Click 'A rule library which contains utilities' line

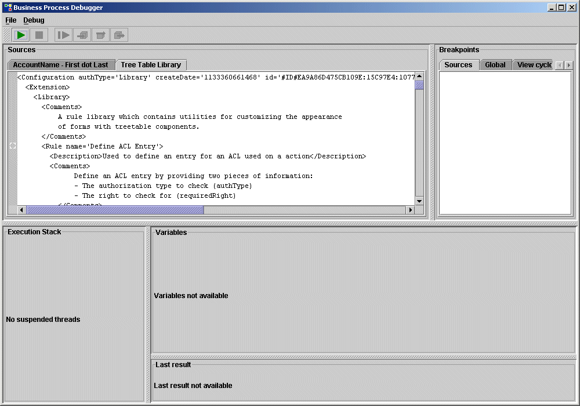coord(200,117)
